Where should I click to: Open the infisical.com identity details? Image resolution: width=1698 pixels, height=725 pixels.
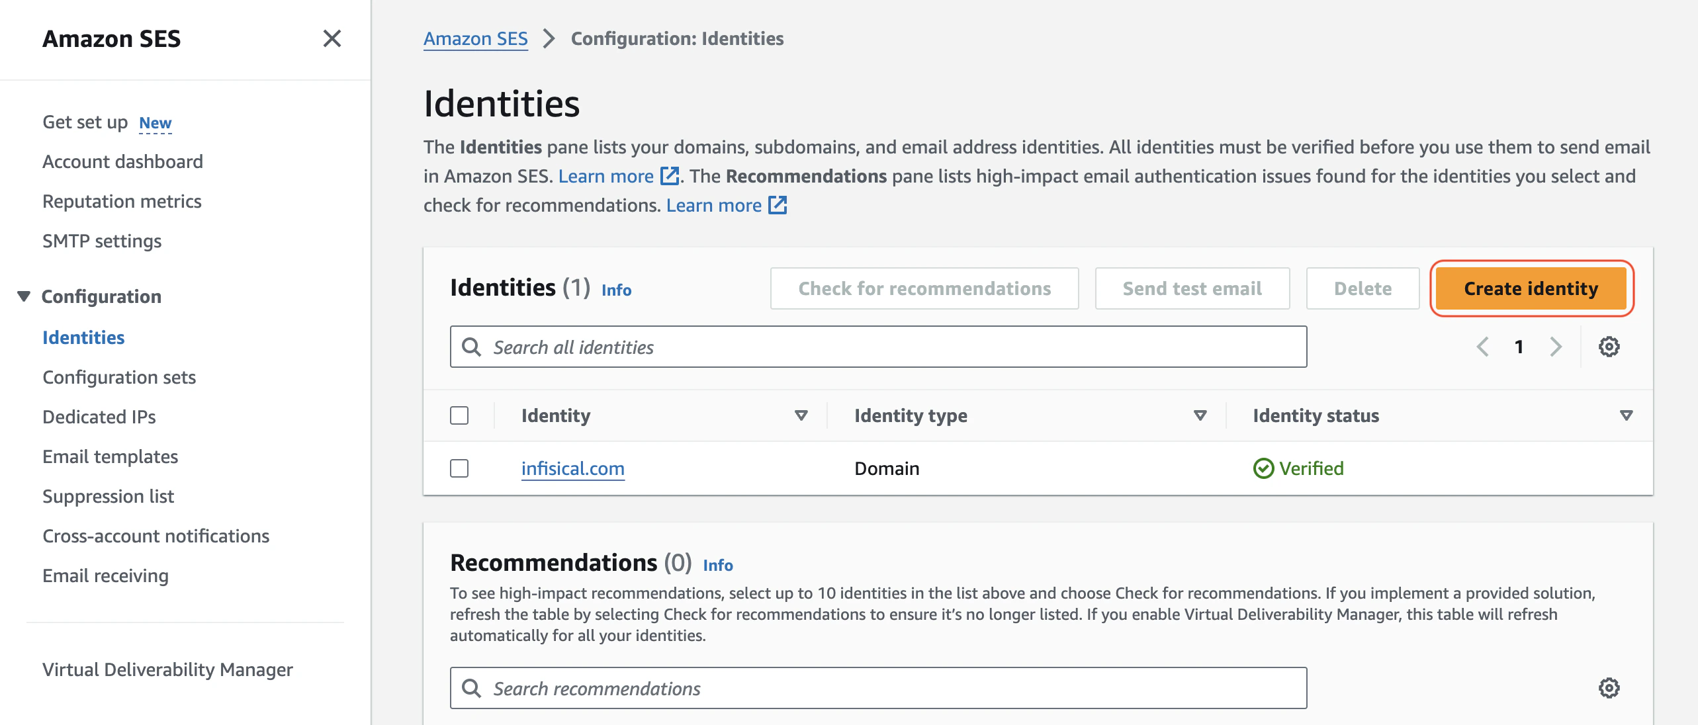pyautogui.click(x=572, y=468)
